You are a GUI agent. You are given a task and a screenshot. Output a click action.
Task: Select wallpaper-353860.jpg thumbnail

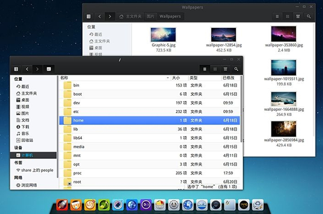[284, 34]
